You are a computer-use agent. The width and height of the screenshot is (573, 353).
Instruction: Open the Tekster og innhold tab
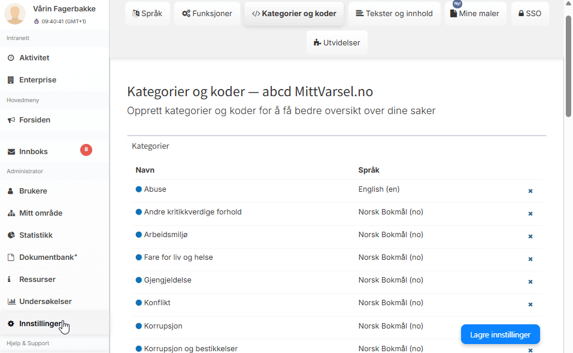tap(394, 14)
